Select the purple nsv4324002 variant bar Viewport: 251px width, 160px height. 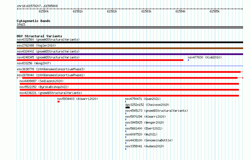click(x=130, y=54)
